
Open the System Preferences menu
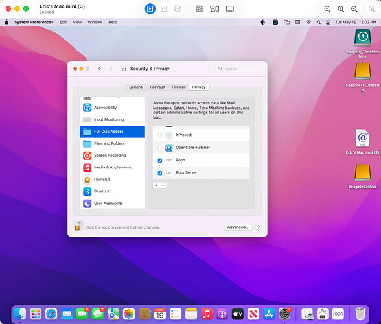34,22
